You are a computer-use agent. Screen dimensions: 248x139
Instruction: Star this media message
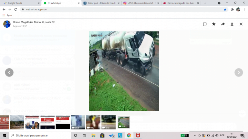click(214, 24)
